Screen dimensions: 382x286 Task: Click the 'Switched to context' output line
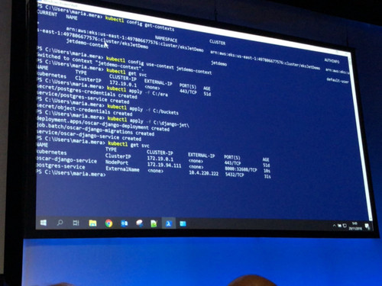[x=89, y=61]
